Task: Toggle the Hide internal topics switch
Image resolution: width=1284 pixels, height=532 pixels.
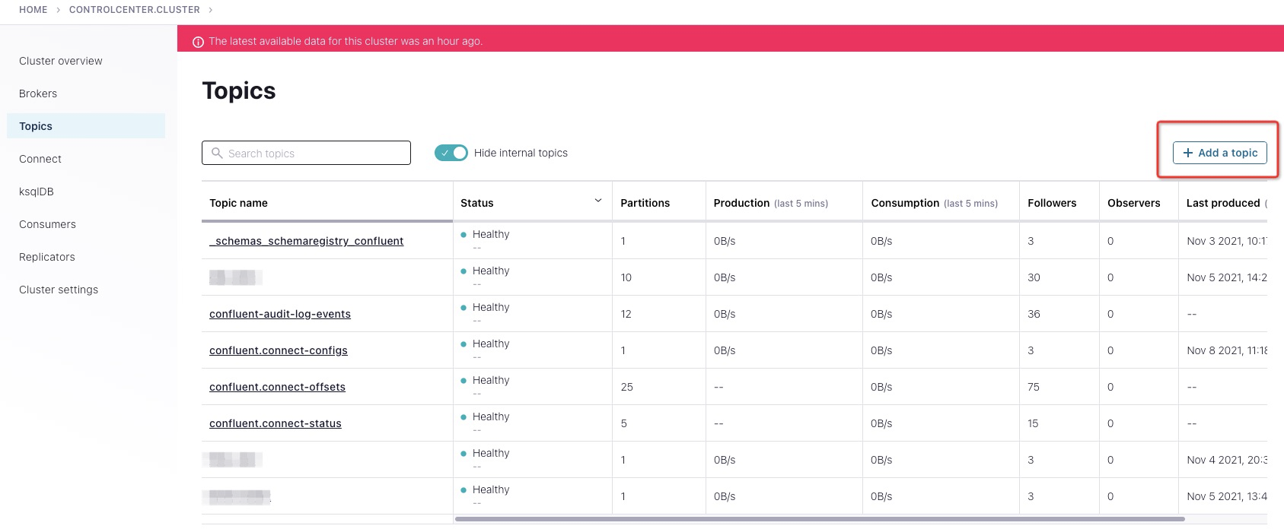Action: [451, 153]
